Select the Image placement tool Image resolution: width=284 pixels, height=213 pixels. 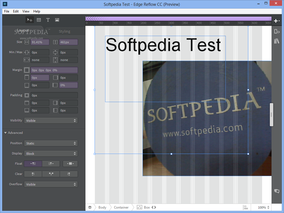[x=57, y=20]
